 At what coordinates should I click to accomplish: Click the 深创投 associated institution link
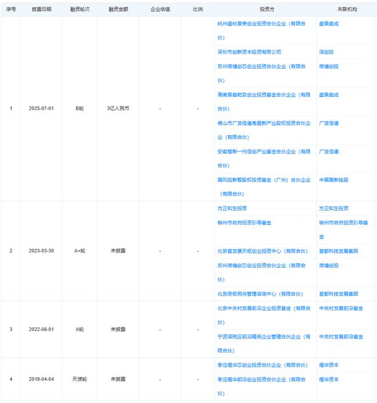coord(326,52)
